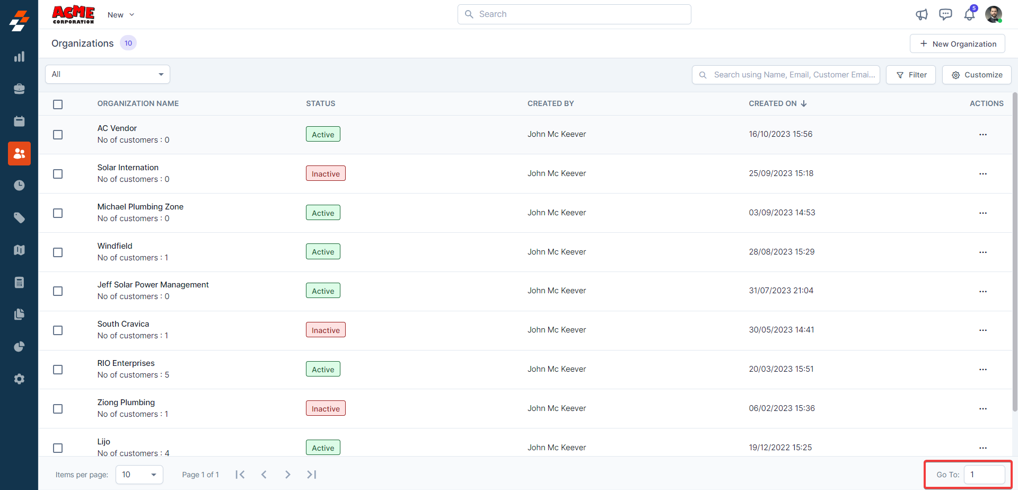1018x490 pixels.
Task: Open the map icon in sidebar
Action: click(x=19, y=250)
